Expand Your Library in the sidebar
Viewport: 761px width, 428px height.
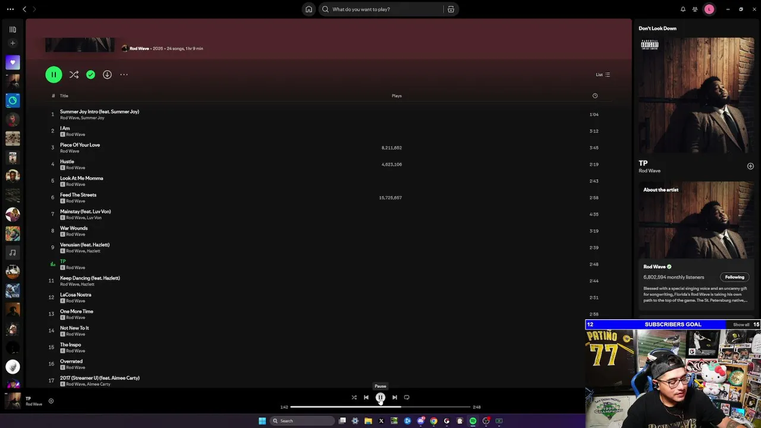click(x=12, y=29)
